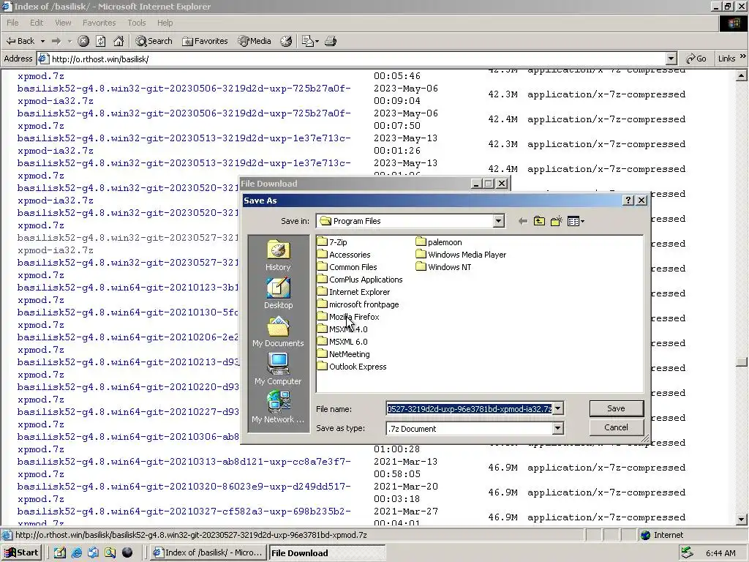749x562 pixels.
Task: Click File Download taskbar button
Action: point(327,553)
